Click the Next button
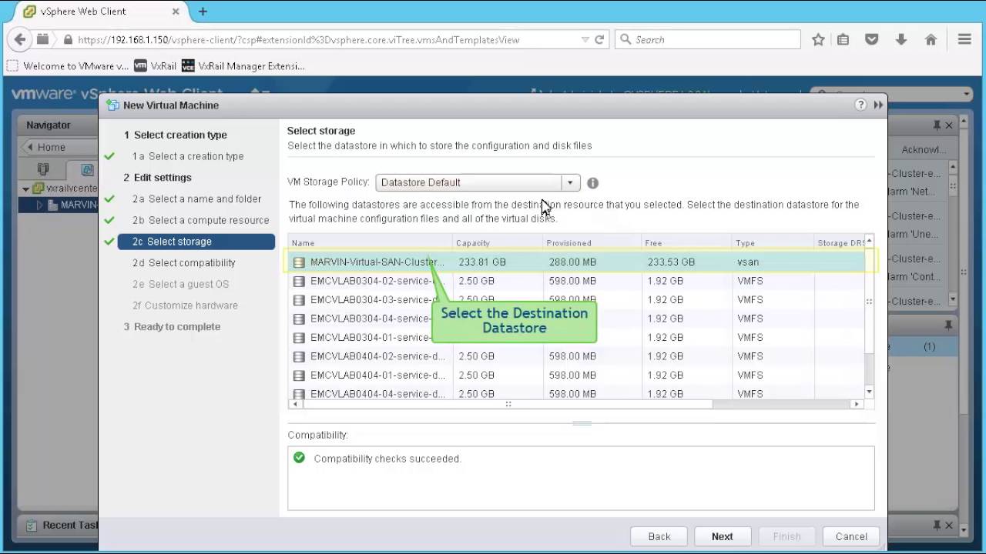 coord(722,536)
